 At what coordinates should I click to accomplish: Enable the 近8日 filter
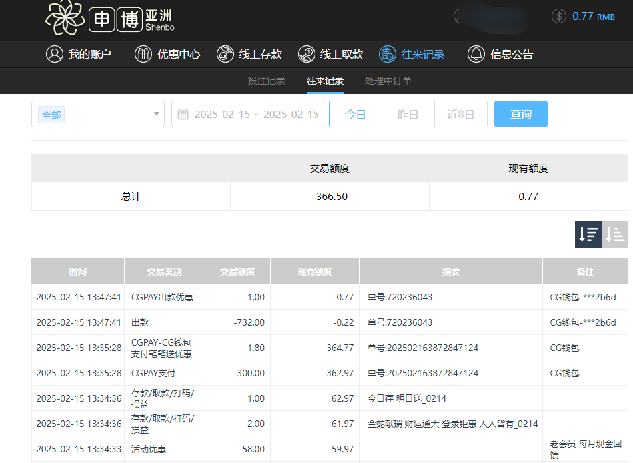(x=460, y=114)
